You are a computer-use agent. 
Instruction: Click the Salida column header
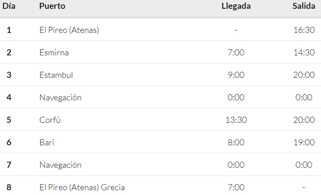click(x=304, y=6)
